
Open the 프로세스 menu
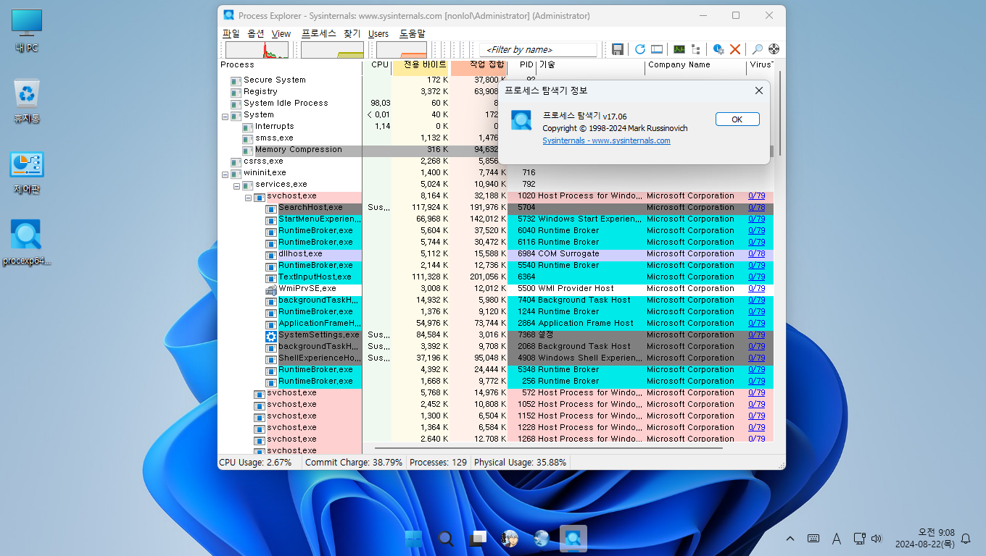pyautogui.click(x=319, y=34)
